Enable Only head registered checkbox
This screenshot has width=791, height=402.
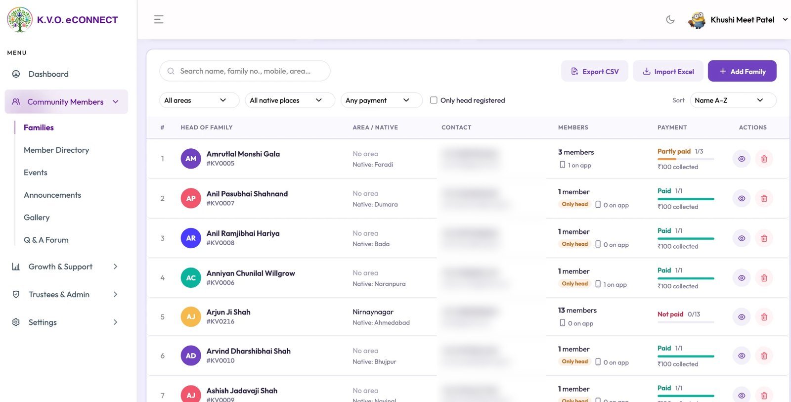coord(434,100)
